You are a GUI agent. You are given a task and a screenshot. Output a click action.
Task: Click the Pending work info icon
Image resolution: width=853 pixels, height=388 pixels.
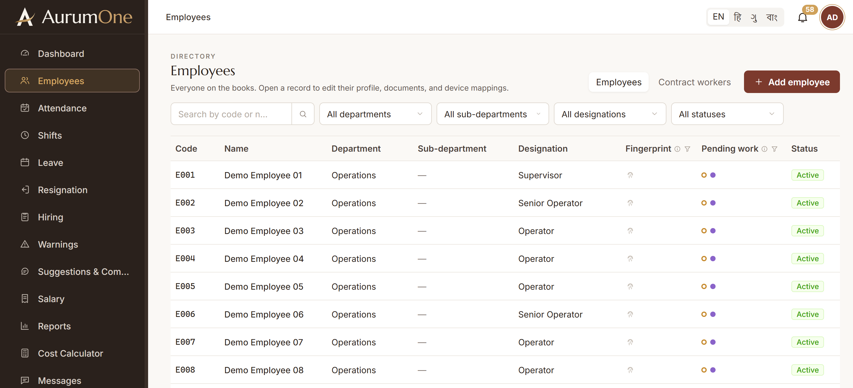coord(764,149)
